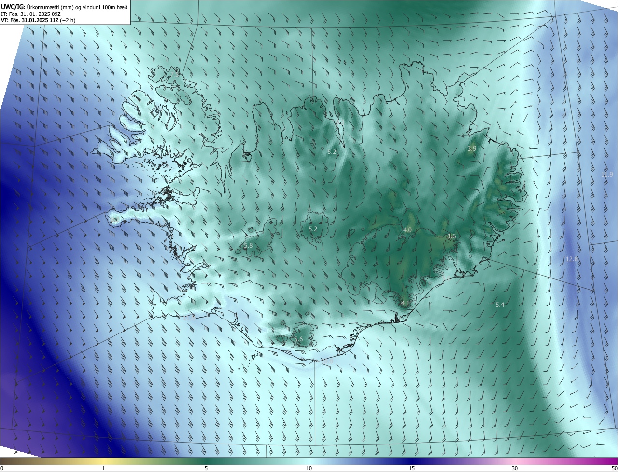
Task: Click the "UWC/IG:" label in the header
Action: click(x=13, y=6)
